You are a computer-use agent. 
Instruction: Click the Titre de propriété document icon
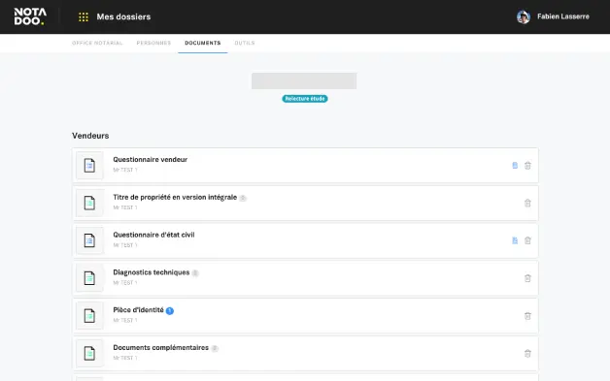[x=89, y=204]
